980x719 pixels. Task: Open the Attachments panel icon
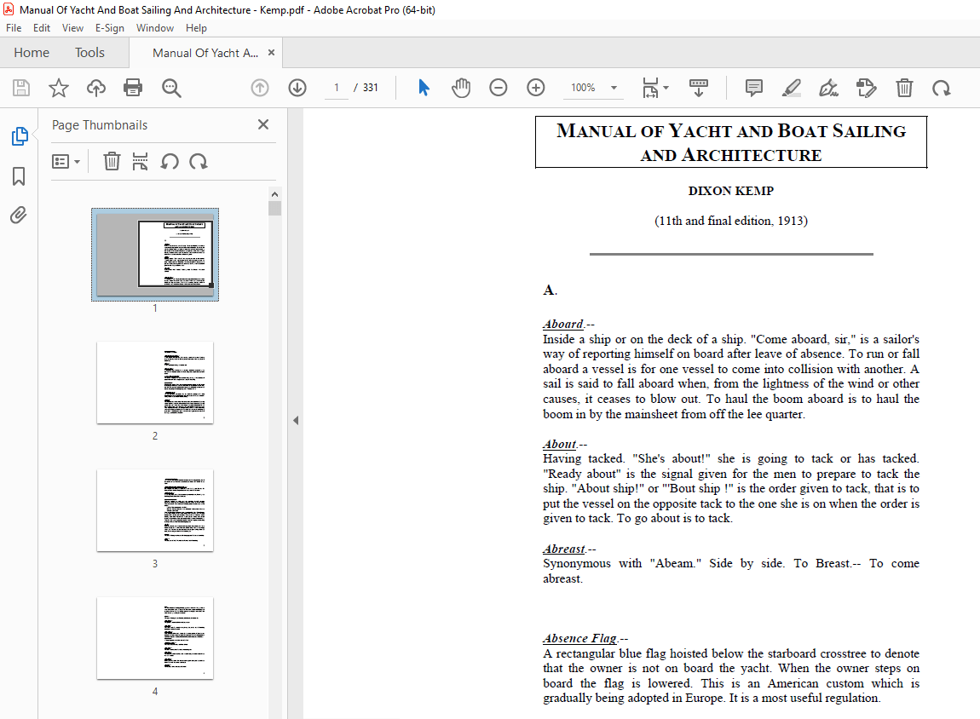coord(19,215)
